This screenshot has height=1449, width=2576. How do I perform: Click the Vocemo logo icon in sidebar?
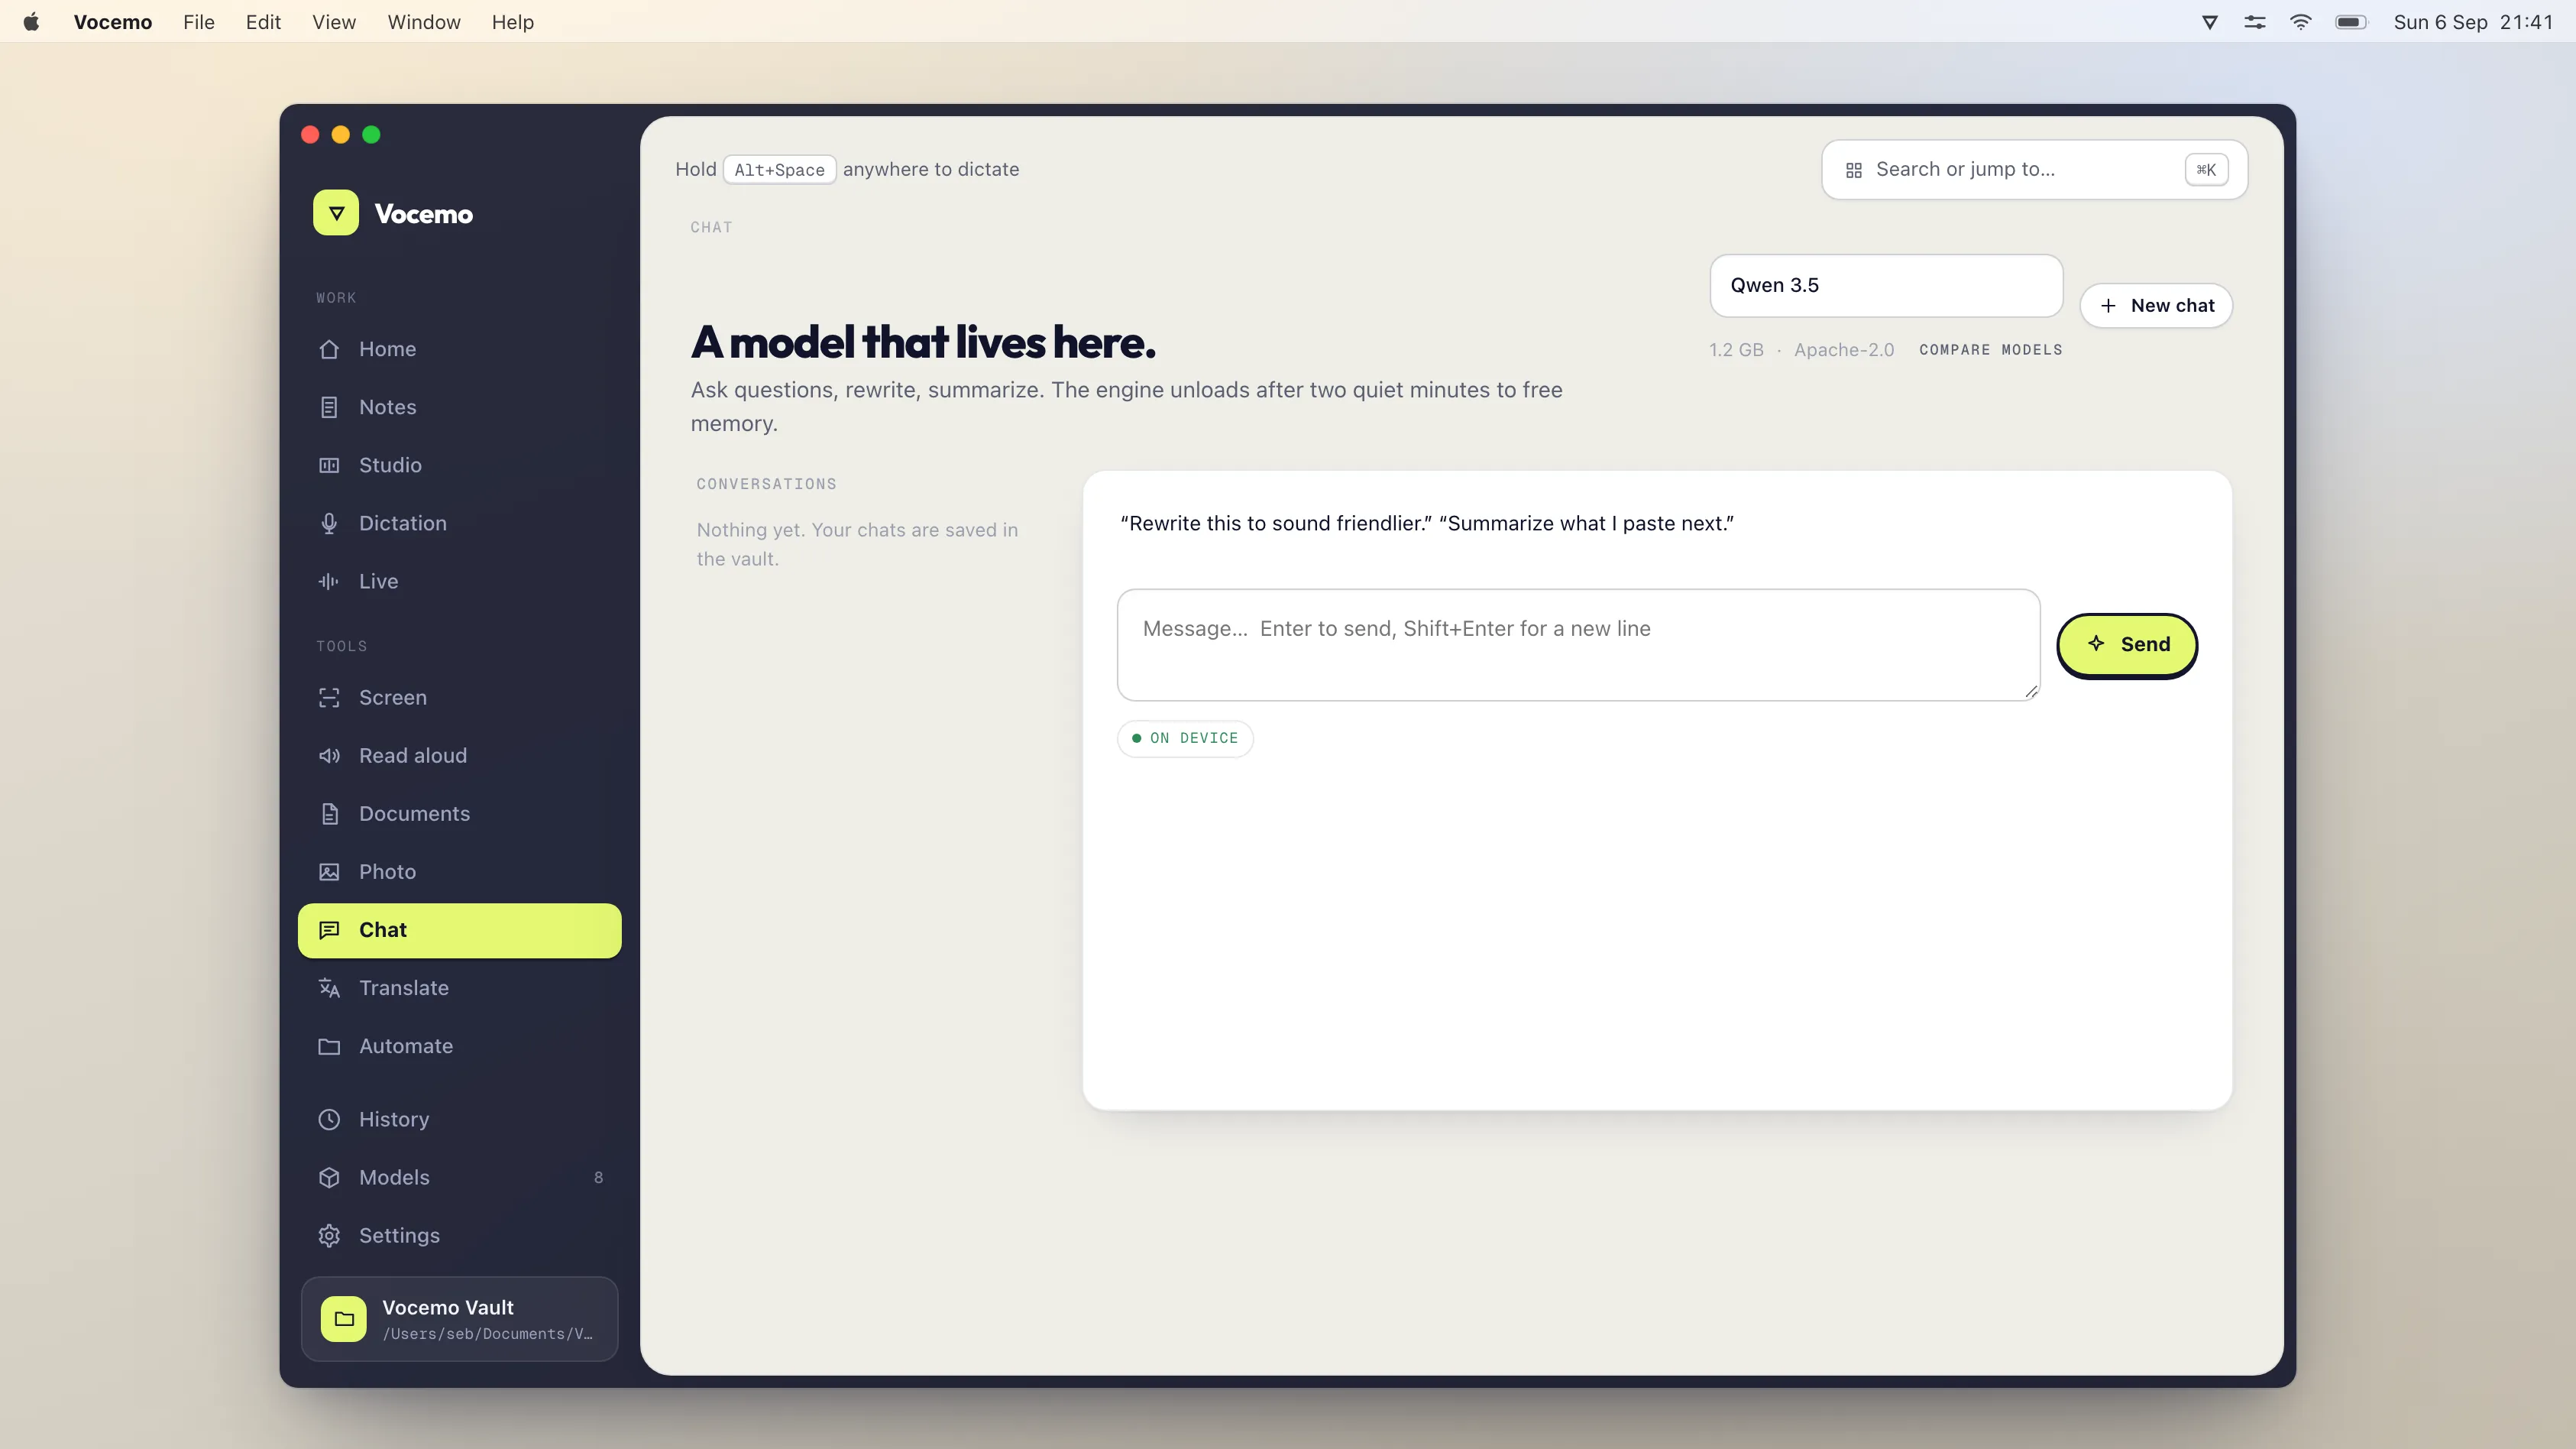coord(336,213)
